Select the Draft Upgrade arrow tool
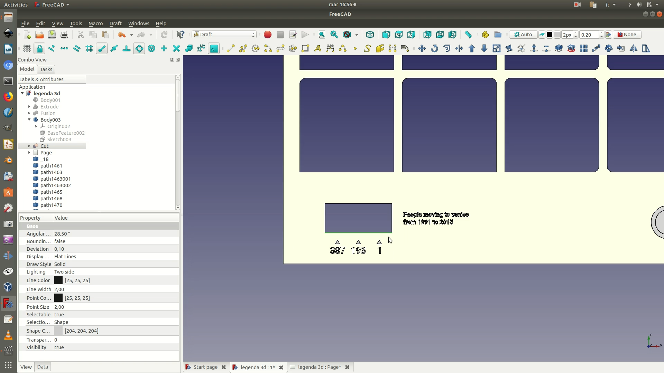 [x=472, y=48]
